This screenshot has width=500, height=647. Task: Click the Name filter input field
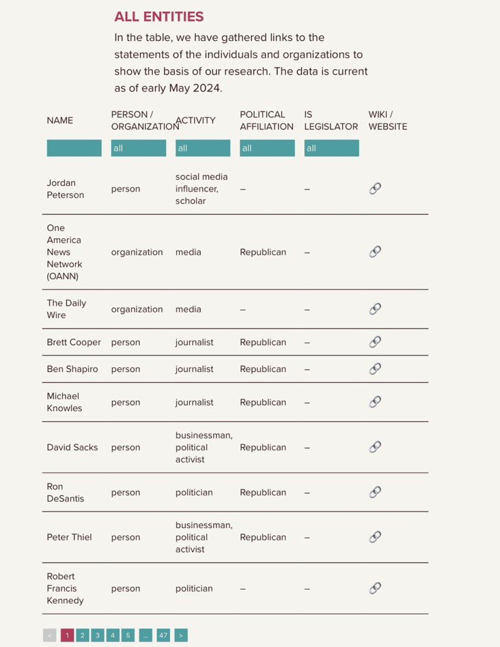[74, 148]
